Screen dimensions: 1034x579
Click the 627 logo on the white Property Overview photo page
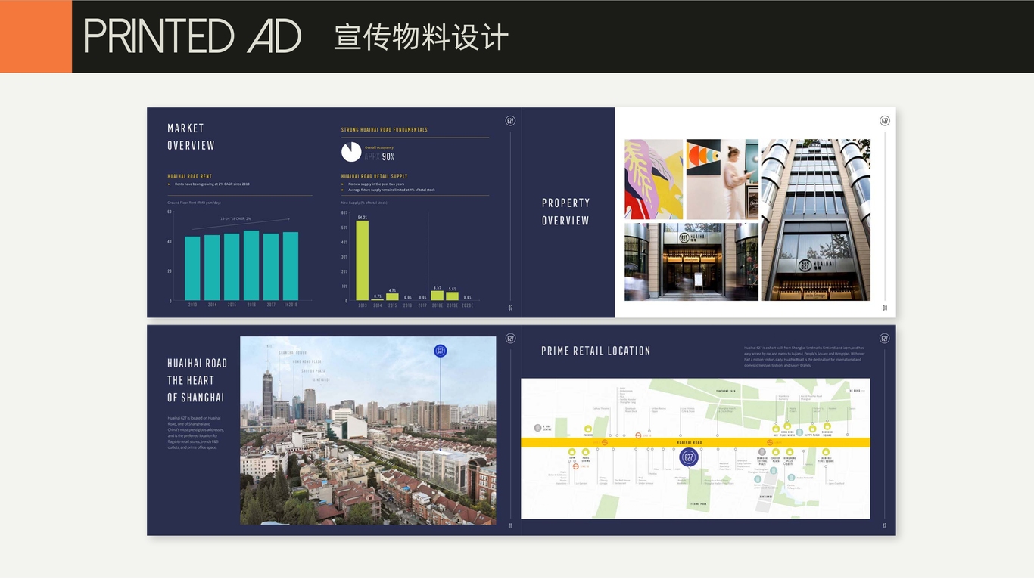(885, 121)
